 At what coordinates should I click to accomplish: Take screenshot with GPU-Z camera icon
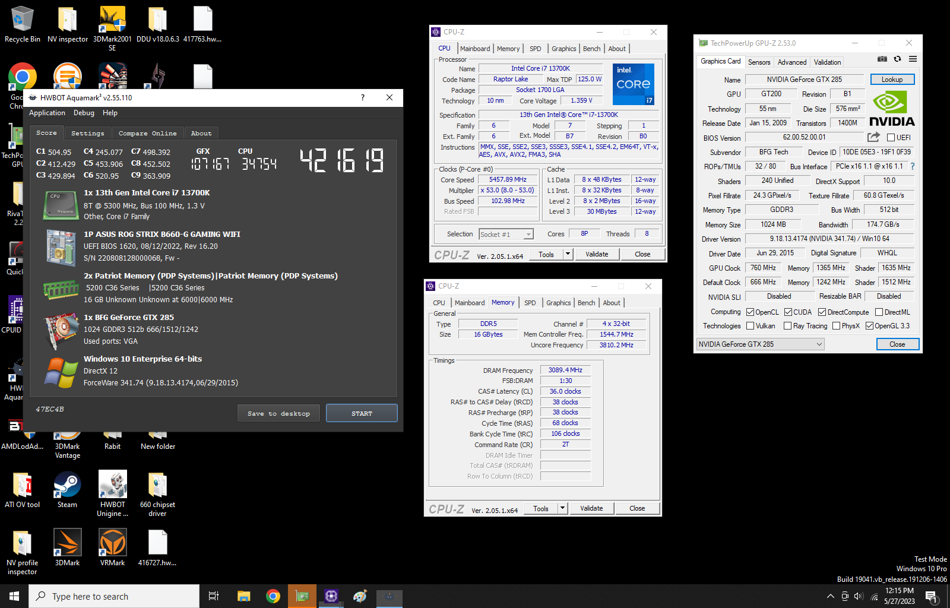click(882, 59)
